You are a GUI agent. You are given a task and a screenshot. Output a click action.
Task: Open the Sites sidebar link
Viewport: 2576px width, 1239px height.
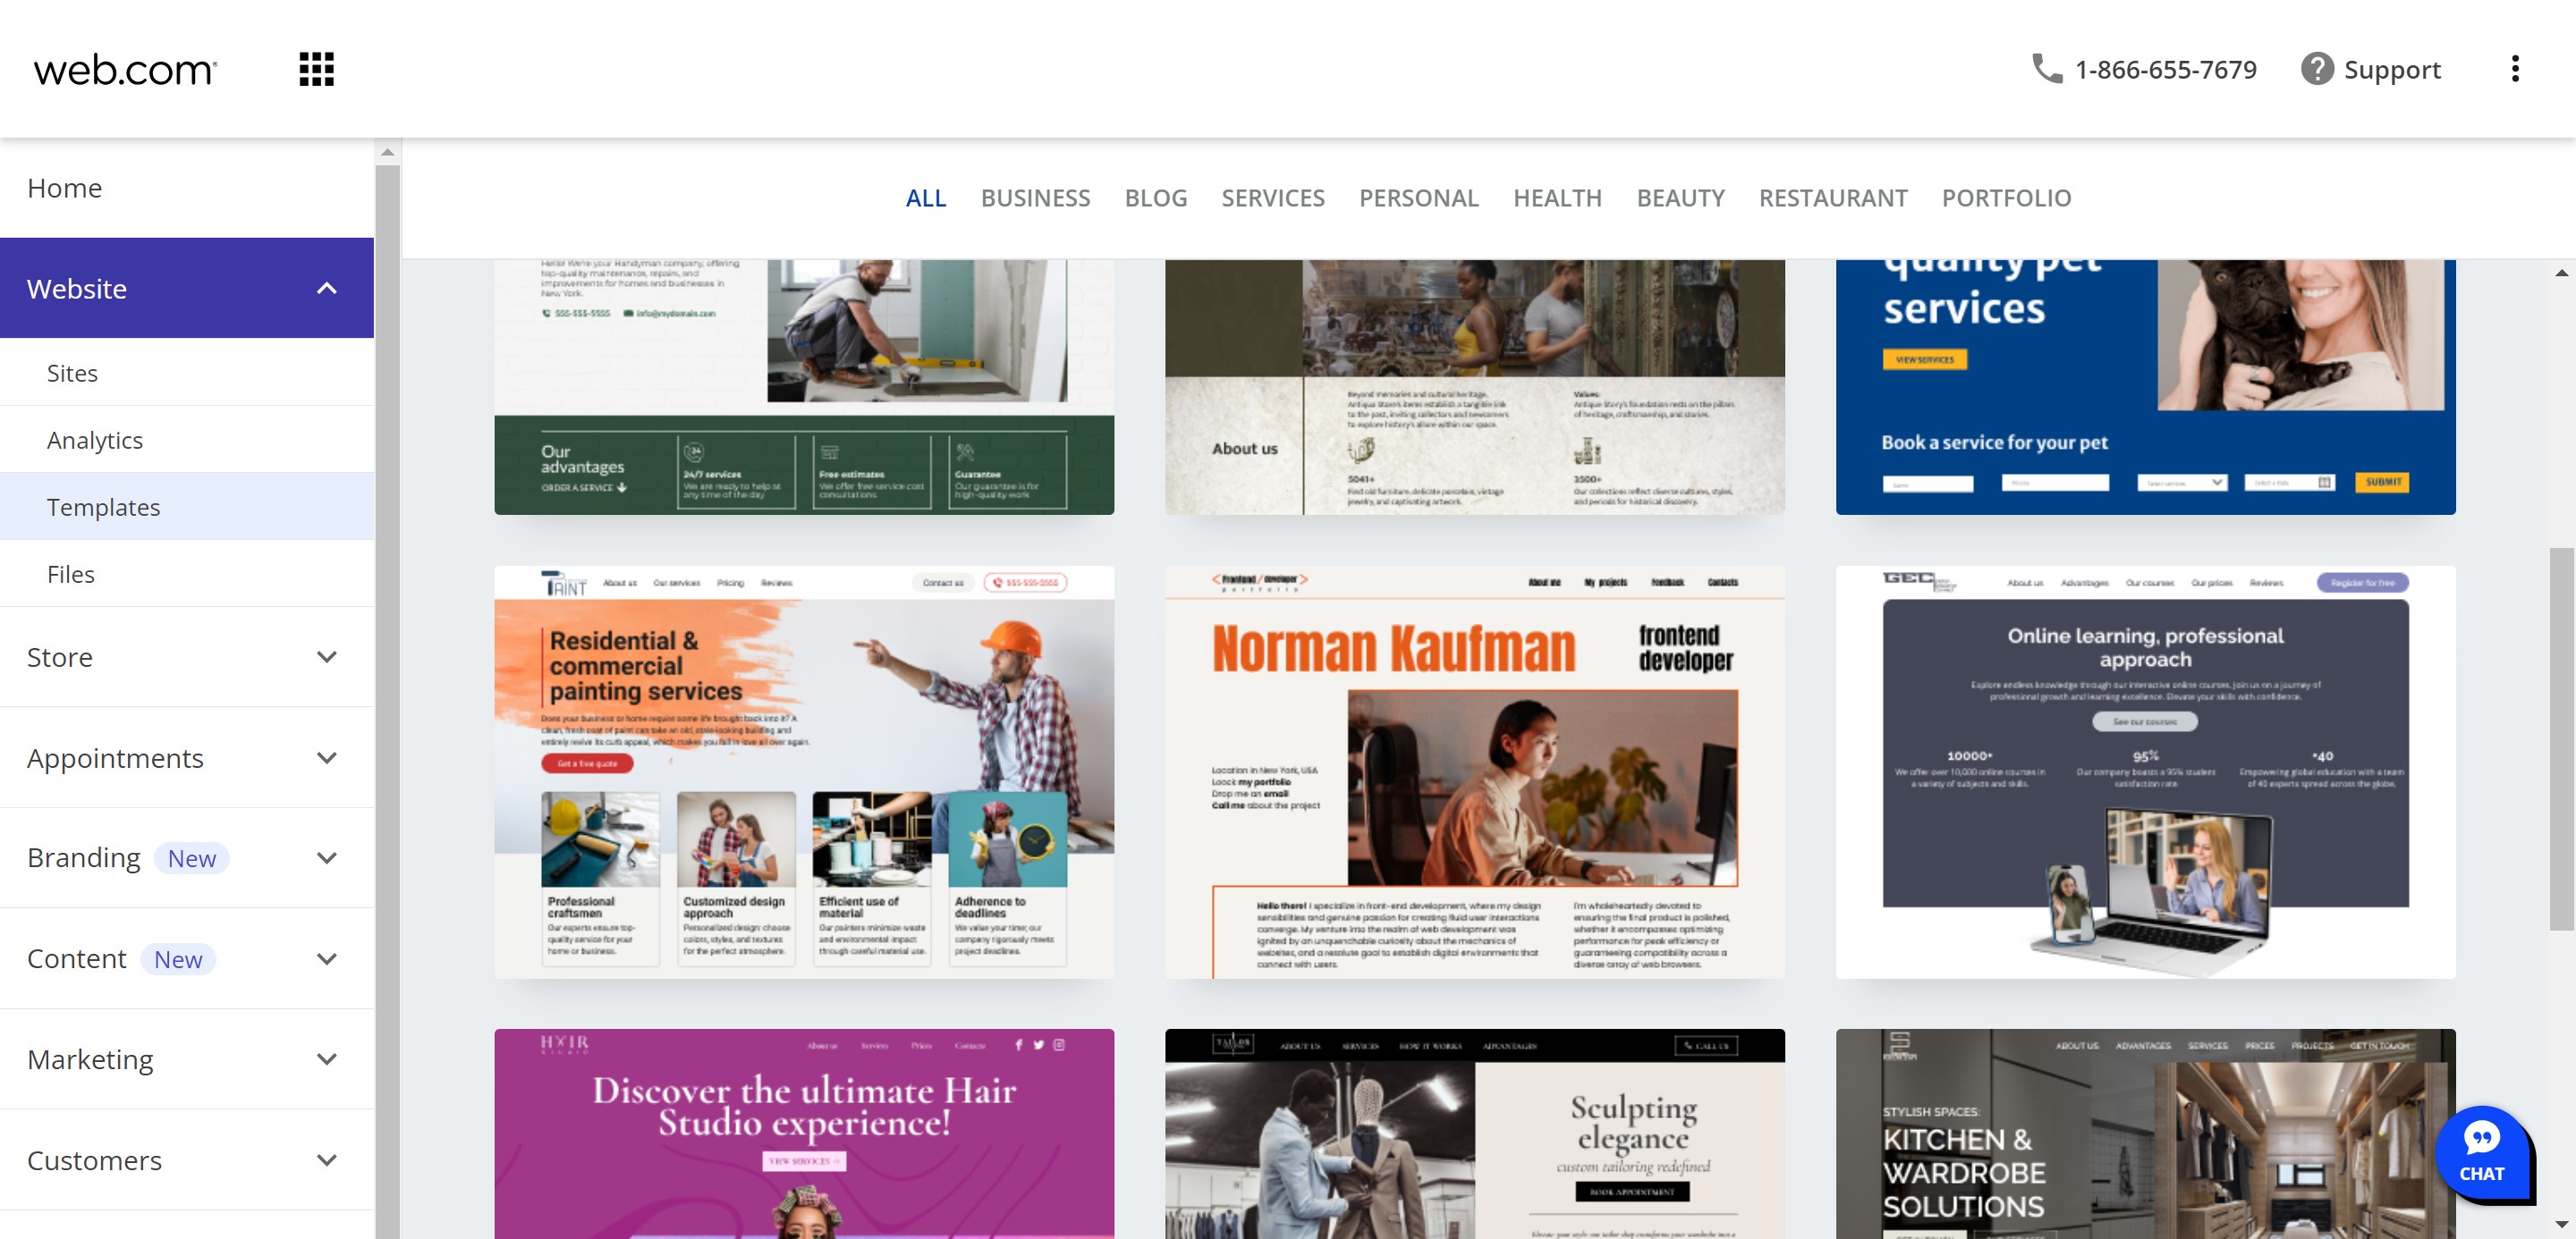point(72,373)
